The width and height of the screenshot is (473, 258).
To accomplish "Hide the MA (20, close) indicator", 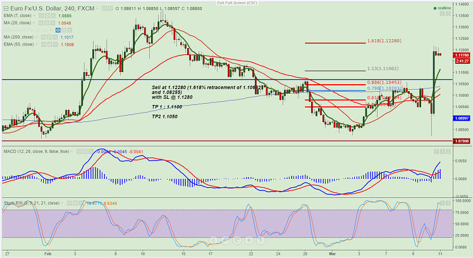I will tap(41, 23).
